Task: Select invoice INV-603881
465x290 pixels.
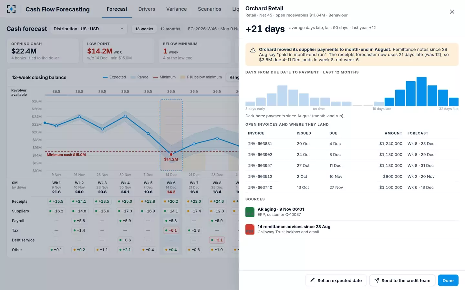Action: click(x=352, y=144)
